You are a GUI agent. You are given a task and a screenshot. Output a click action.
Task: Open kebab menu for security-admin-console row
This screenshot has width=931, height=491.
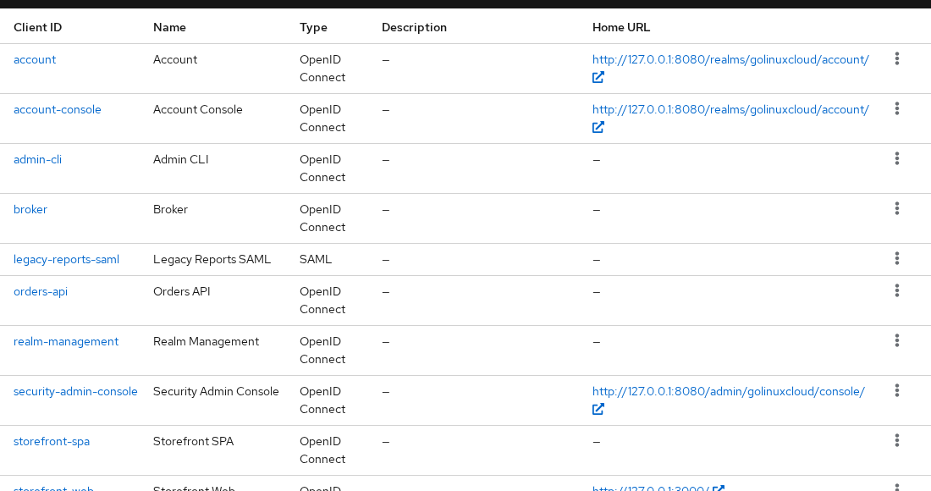point(896,389)
